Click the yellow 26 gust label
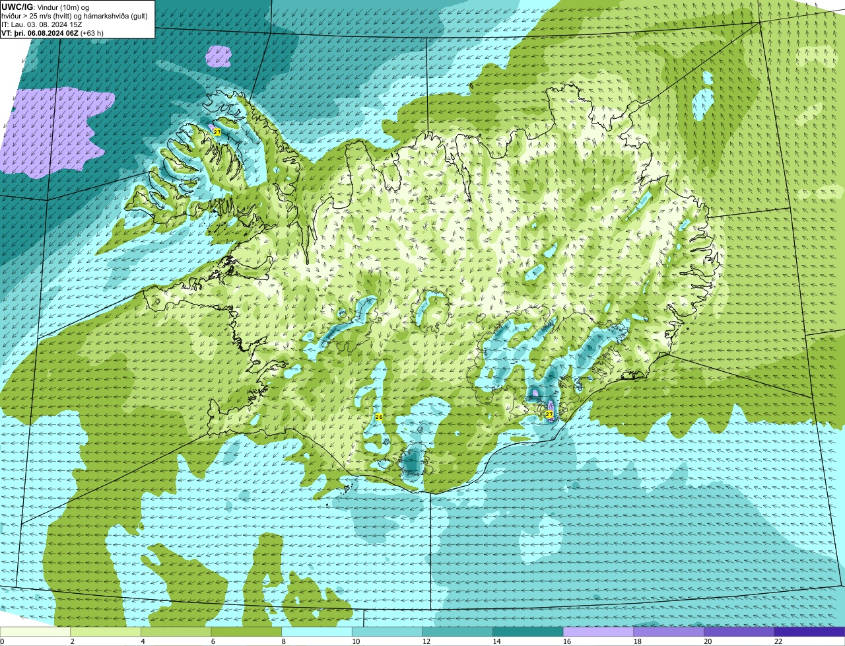This screenshot has height=646, width=845. point(378,417)
